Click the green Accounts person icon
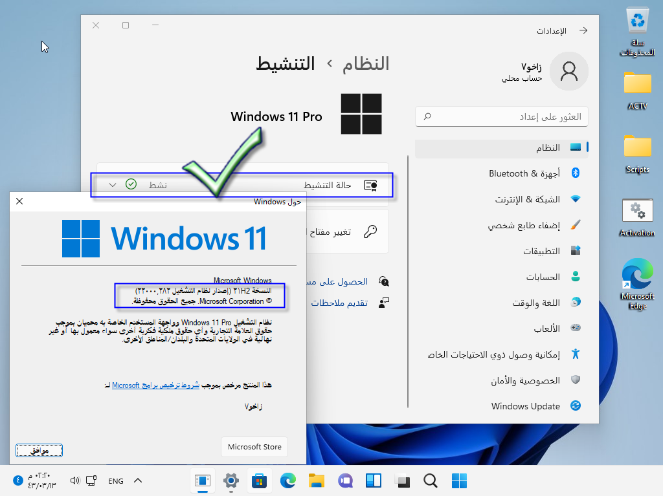Viewport: 663px width, 496px height. pos(576,276)
